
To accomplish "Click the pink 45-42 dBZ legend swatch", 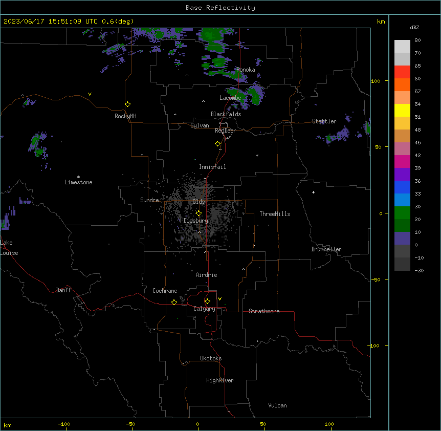I will (402, 149).
